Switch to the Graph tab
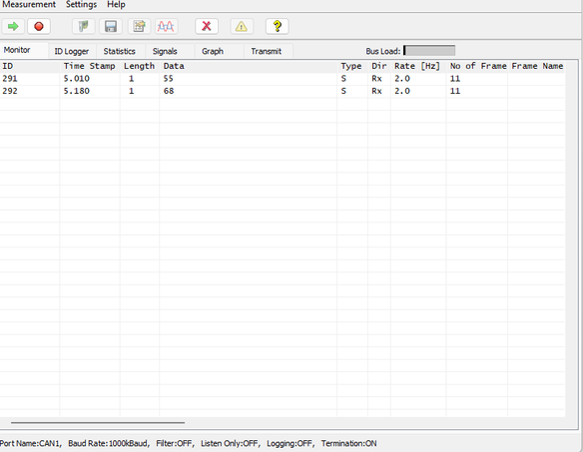Screen dimensions: 583x452 pyautogui.click(x=213, y=51)
